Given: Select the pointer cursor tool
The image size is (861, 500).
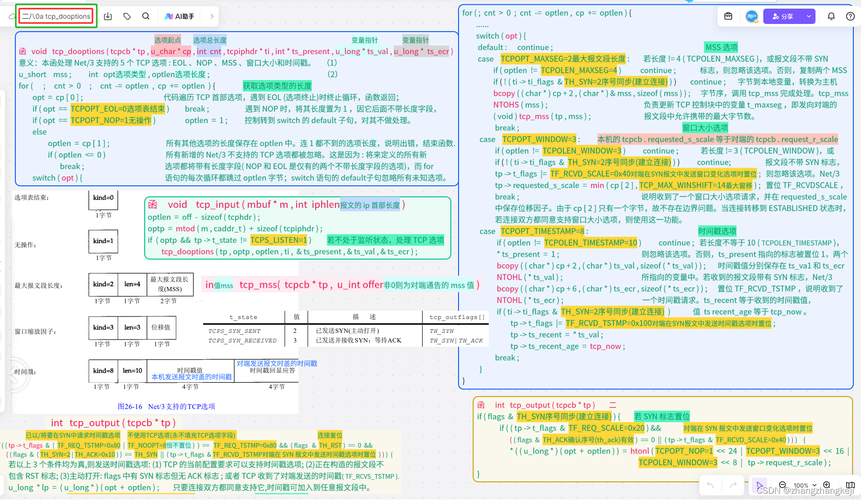Looking at the screenshot, I should pos(759,485).
